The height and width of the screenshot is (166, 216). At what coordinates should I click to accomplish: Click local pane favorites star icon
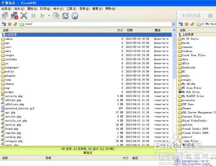(187, 24)
